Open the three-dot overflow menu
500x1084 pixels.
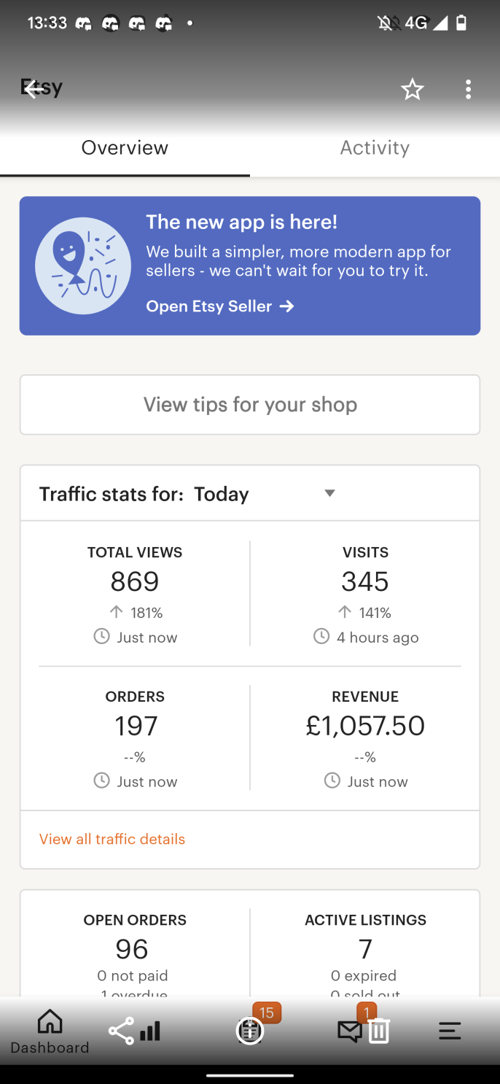468,90
